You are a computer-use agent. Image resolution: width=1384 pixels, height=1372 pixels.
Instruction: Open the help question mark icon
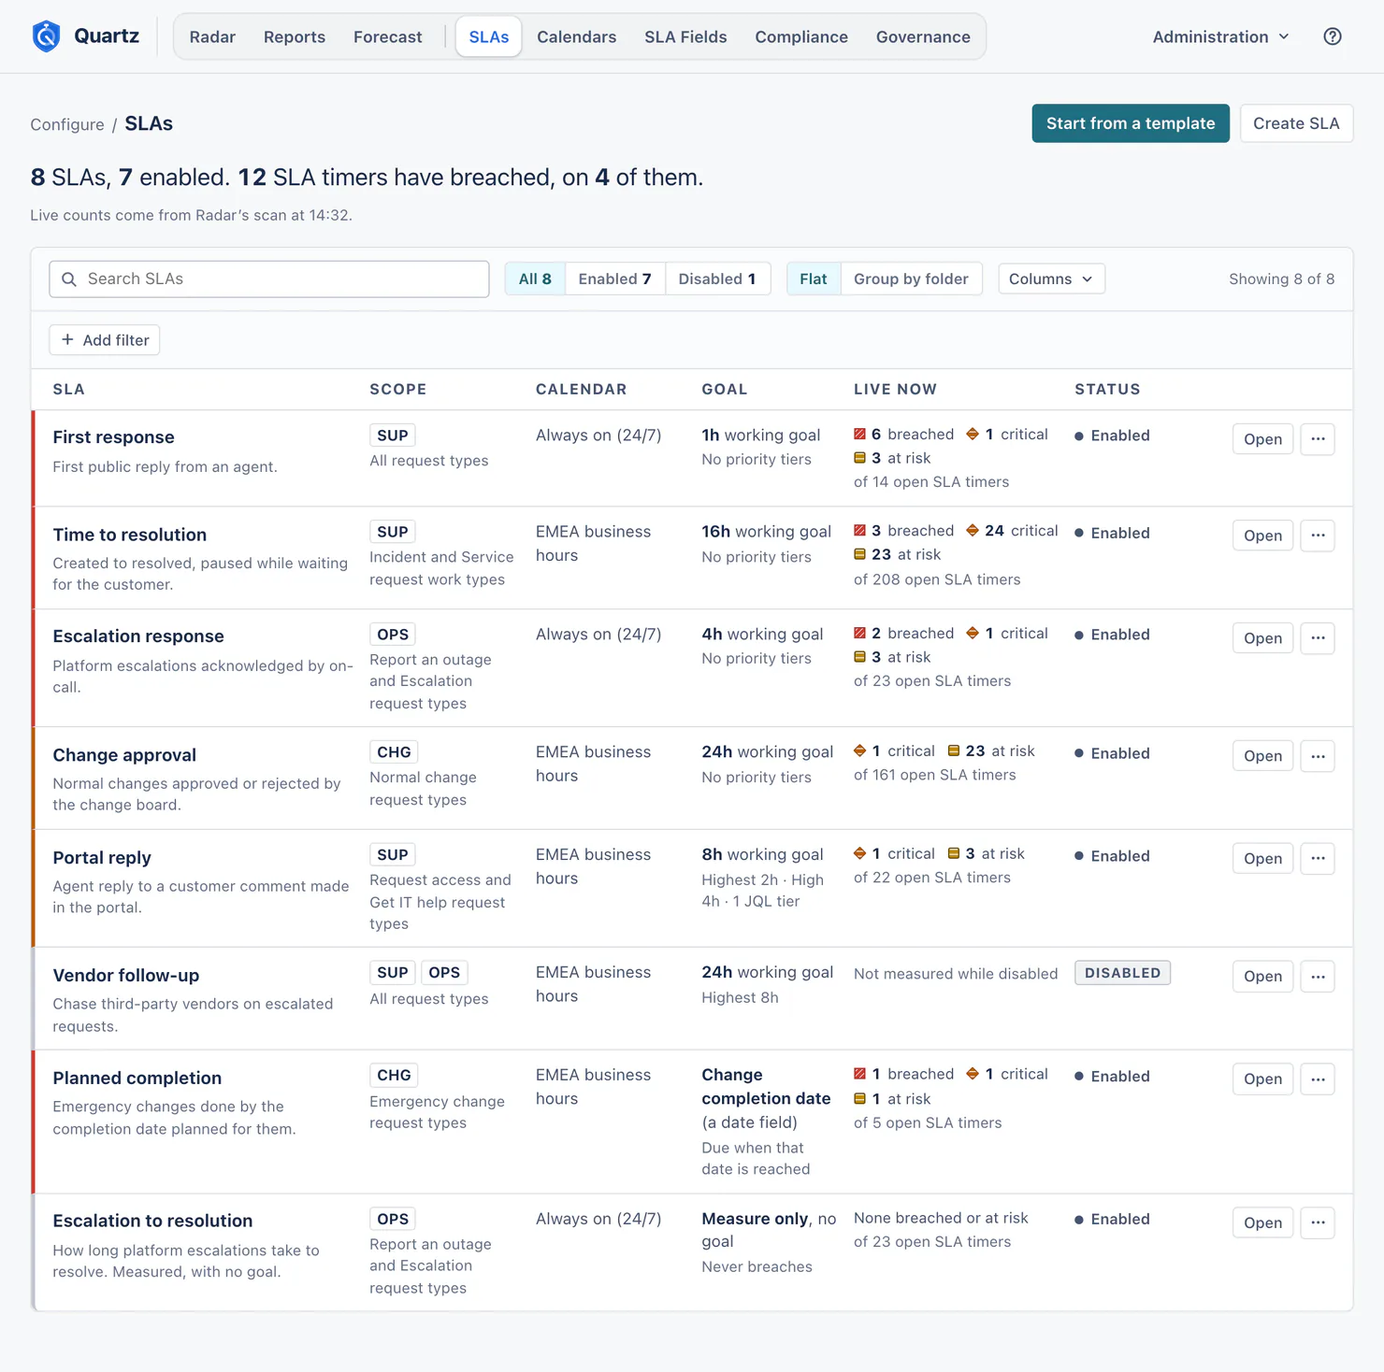pos(1333,36)
